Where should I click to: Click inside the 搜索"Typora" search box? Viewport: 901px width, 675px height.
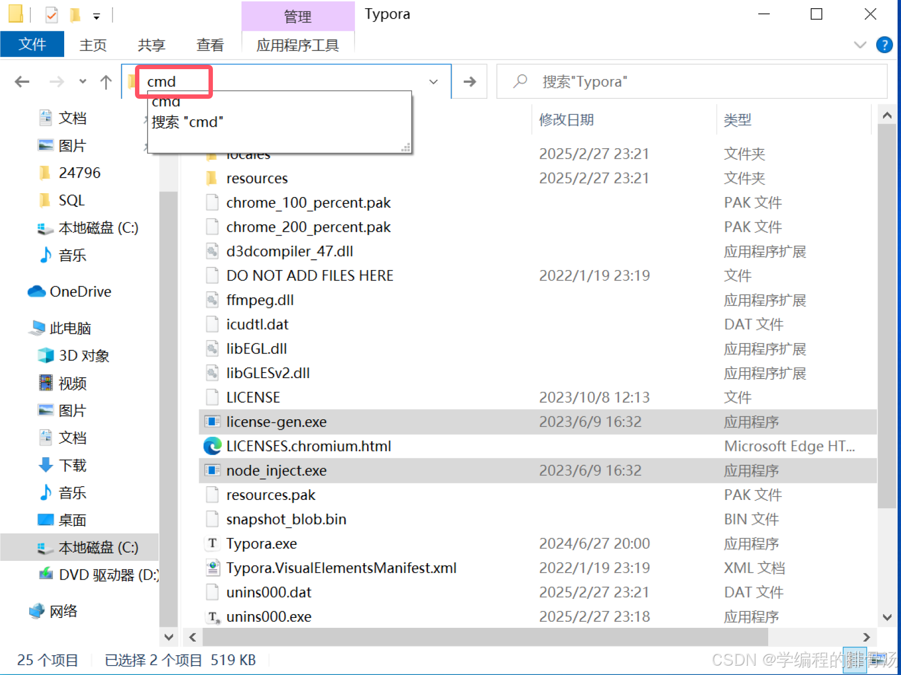click(x=658, y=81)
